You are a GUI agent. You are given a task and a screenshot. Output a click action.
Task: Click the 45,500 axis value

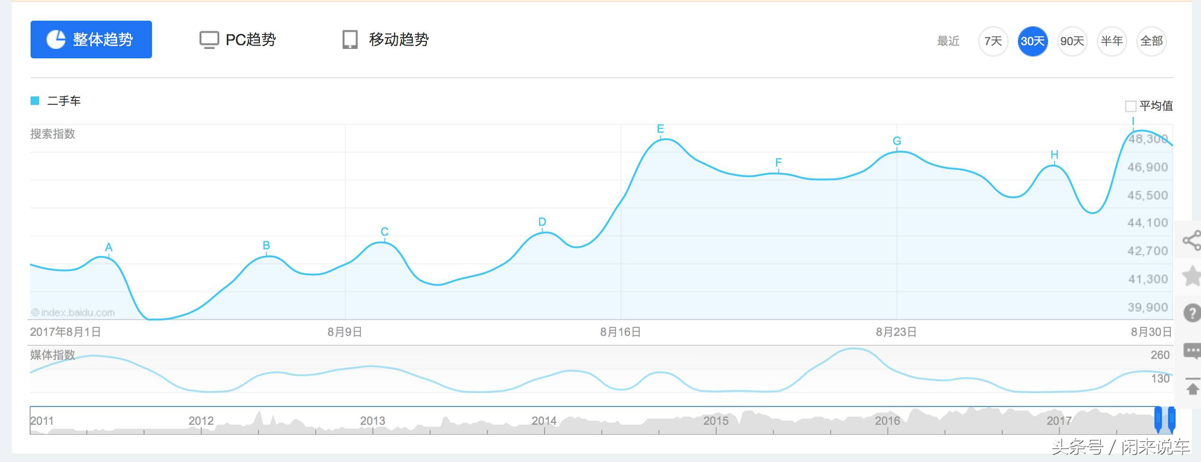(1148, 195)
